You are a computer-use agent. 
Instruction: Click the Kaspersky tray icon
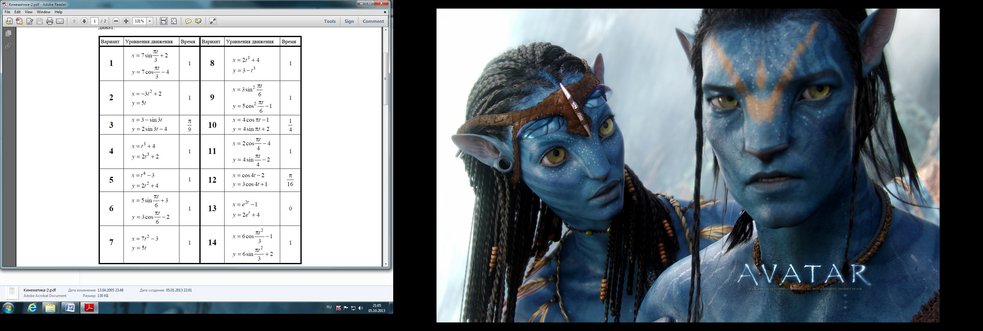click(x=338, y=308)
